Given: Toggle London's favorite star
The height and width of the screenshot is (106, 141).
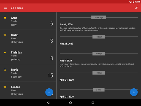Looking at the screenshot, I should (x=5, y=87).
